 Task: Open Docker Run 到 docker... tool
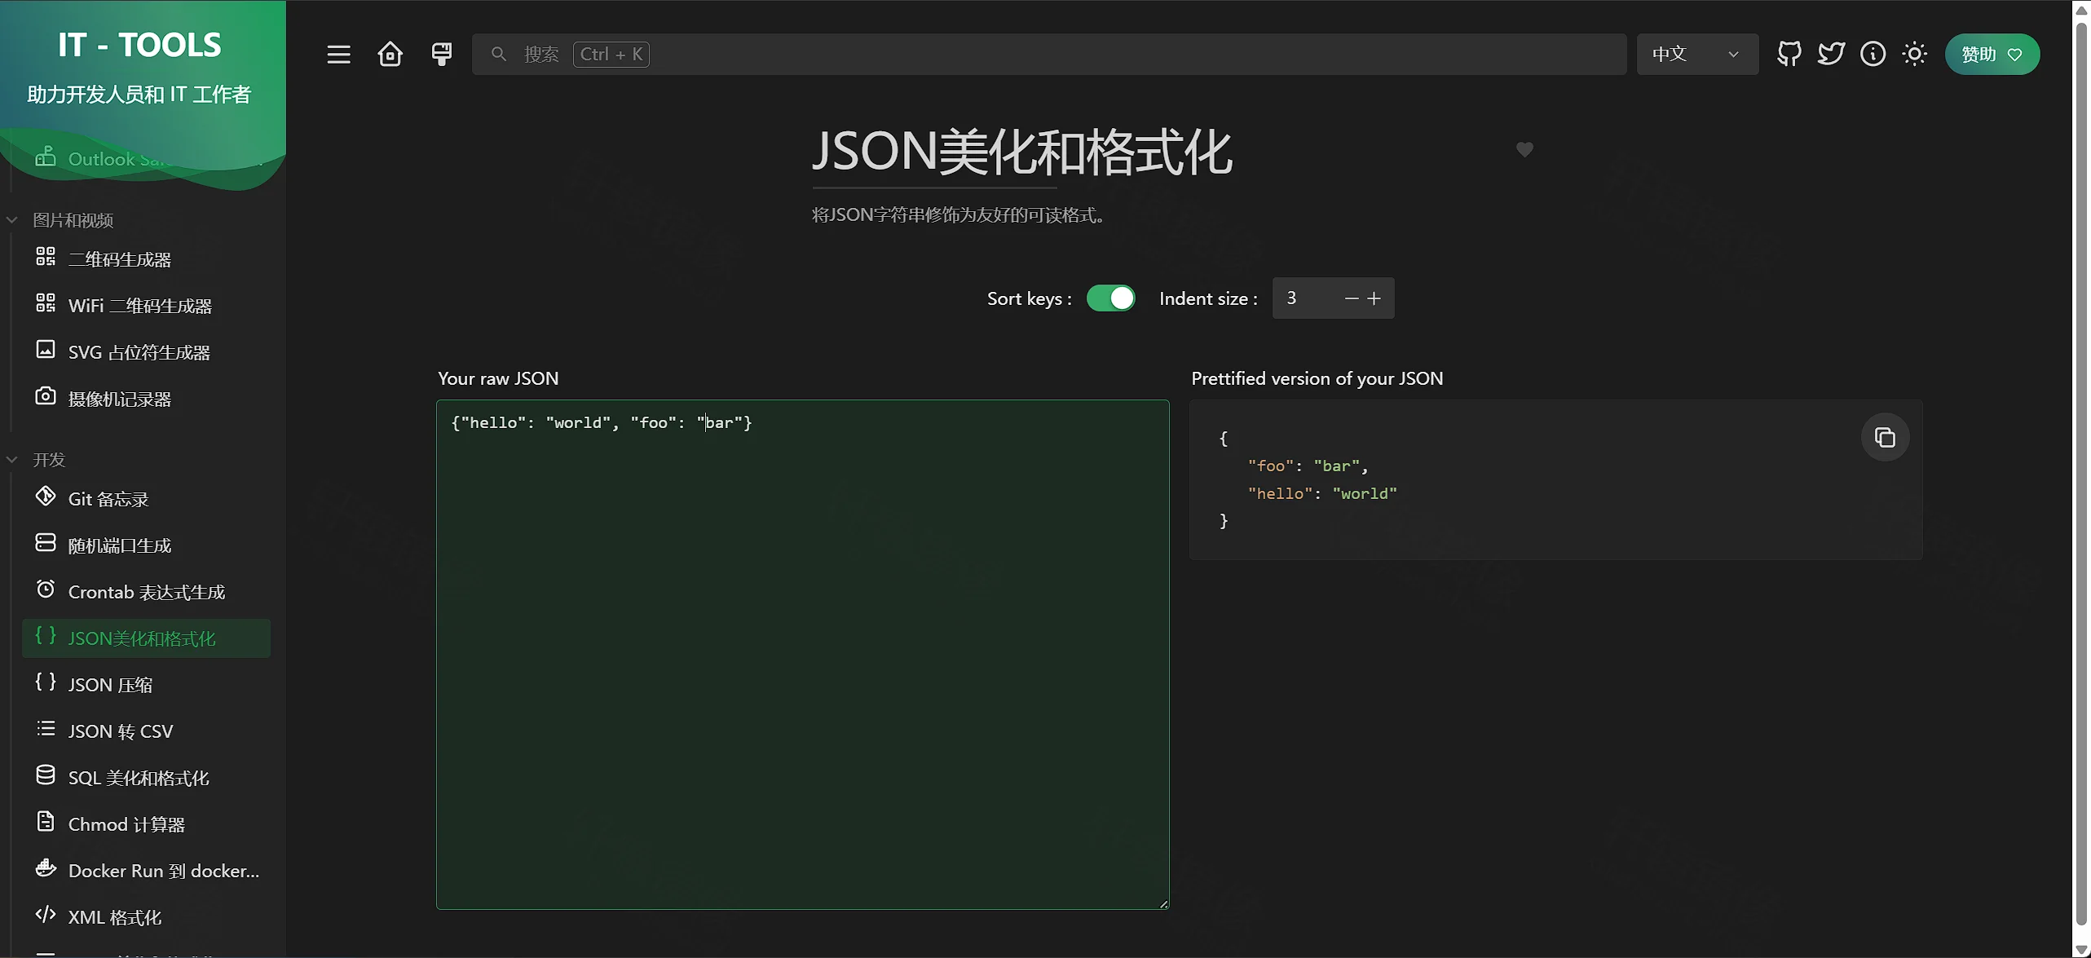pyautogui.click(x=147, y=871)
